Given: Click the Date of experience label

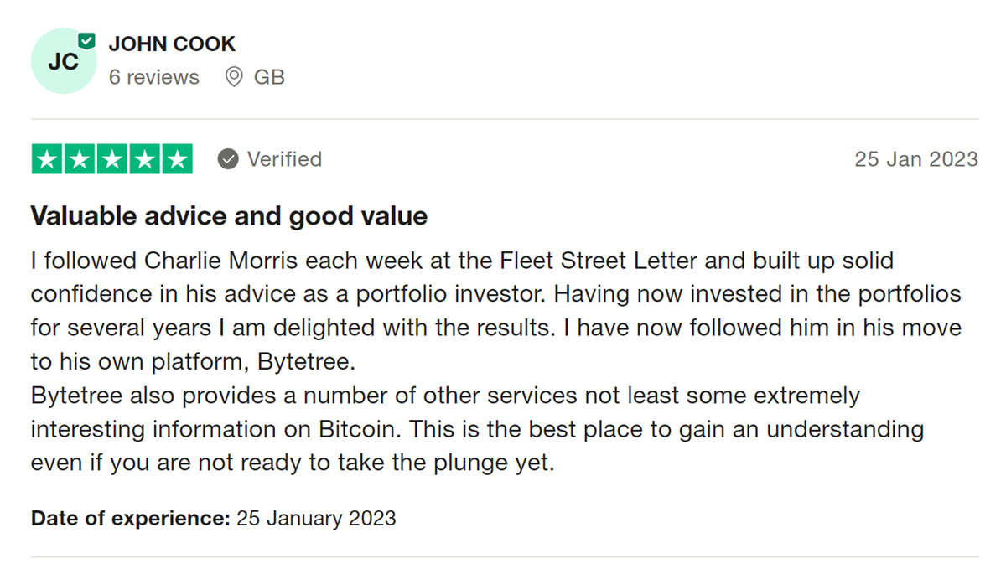Looking at the screenshot, I should (130, 518).
